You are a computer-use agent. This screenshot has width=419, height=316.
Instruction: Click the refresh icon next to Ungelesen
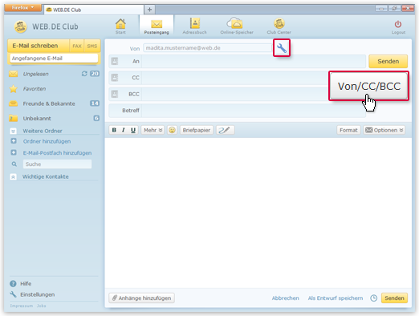click(x=84, y=74)
